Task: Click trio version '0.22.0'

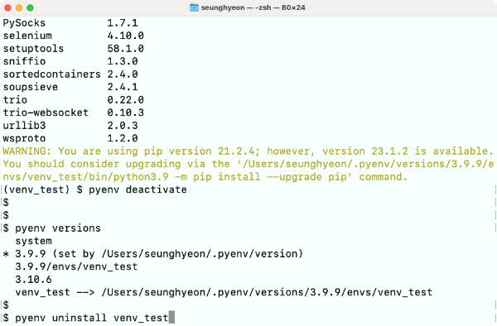Action: [x=126, y=100]
